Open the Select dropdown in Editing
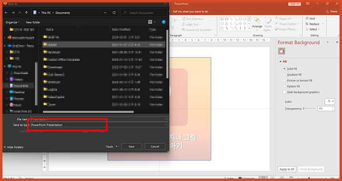 pos(313,29)
